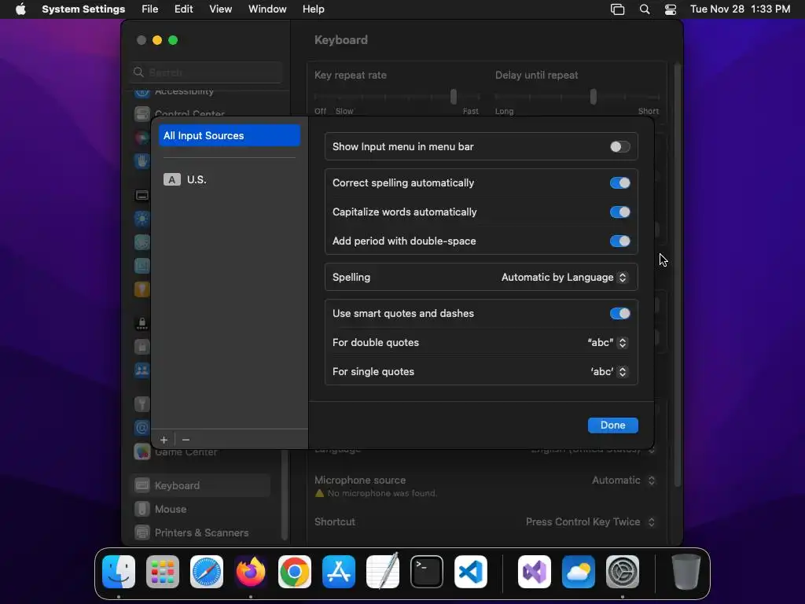Click the Stage Manager menu bar icon

(617, 9)
